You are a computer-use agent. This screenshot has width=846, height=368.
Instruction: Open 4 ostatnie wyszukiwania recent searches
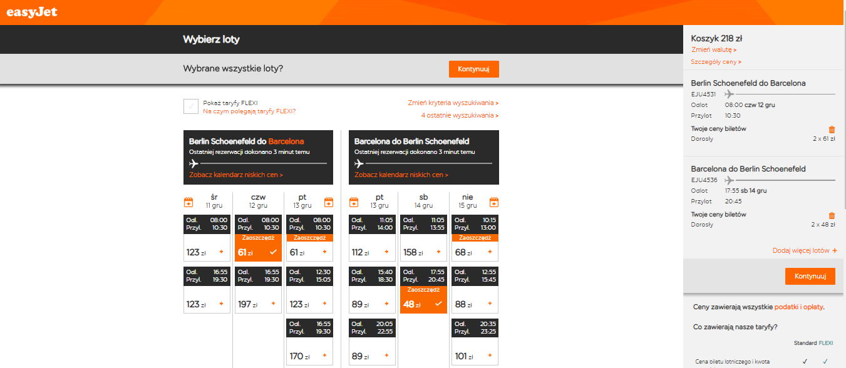(460, 115)
